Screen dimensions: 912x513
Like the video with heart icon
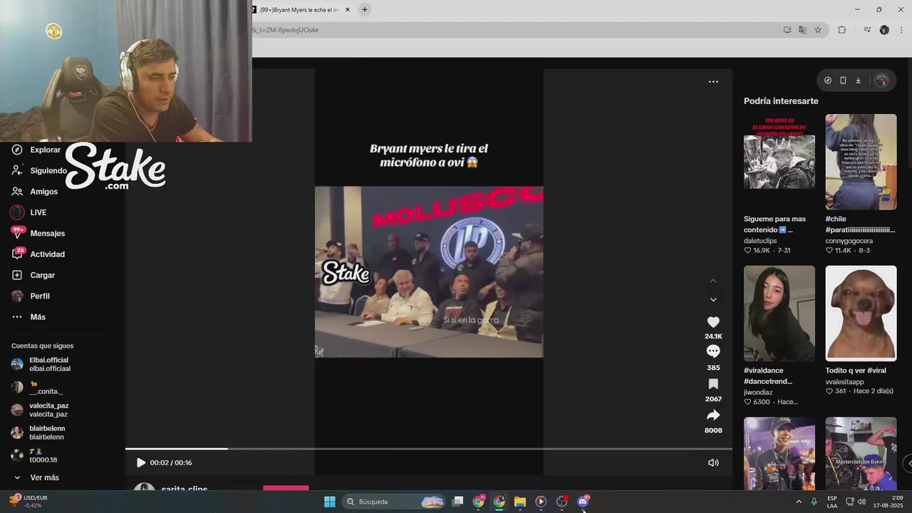pos(713,322)
